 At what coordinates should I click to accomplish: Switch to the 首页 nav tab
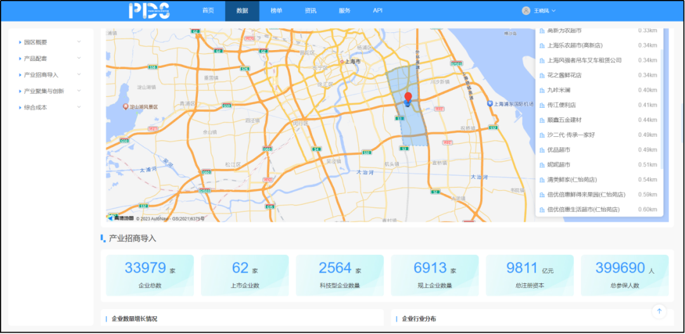coord(208,11)
